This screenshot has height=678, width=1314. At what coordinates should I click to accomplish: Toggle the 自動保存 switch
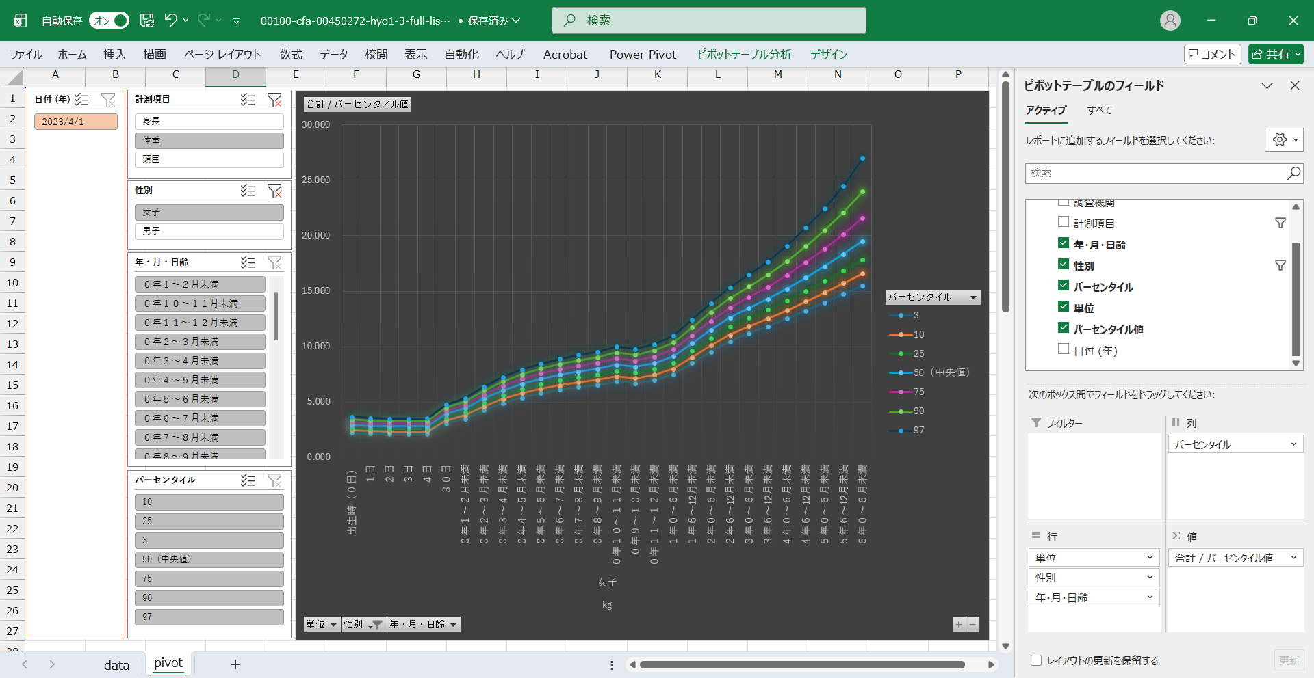(x=109, y=21)
